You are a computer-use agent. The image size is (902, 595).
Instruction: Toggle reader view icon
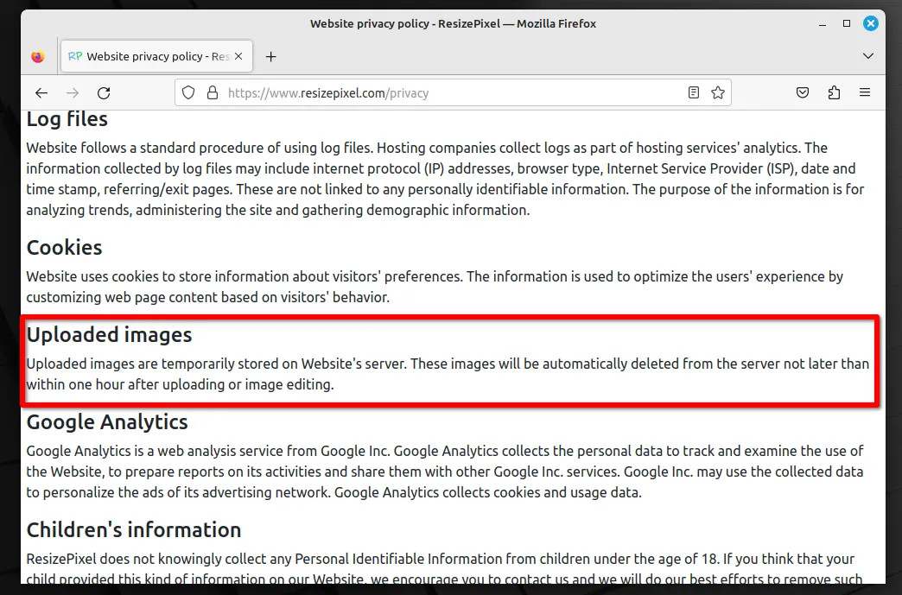coord(694,92)
